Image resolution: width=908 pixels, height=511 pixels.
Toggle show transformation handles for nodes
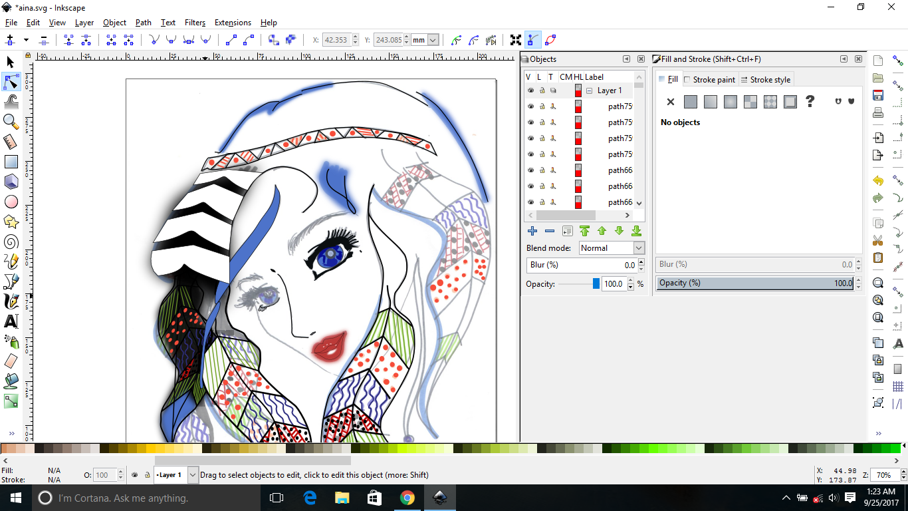[x=516, y=40]
